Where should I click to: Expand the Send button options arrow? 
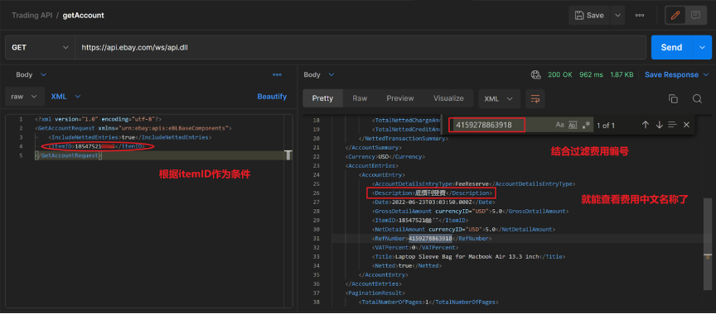click(702, 47)
